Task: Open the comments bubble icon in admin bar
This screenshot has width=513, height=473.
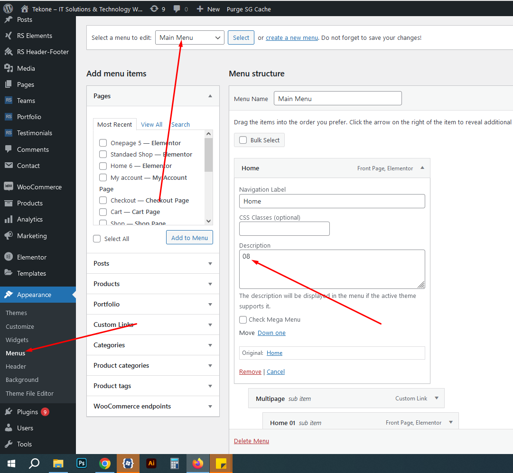Action: [177, 9]
